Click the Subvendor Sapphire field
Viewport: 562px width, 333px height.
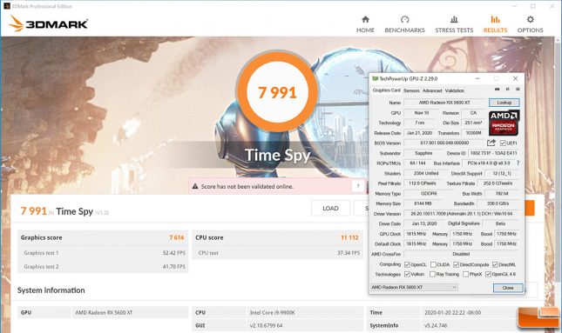(423, 153)
